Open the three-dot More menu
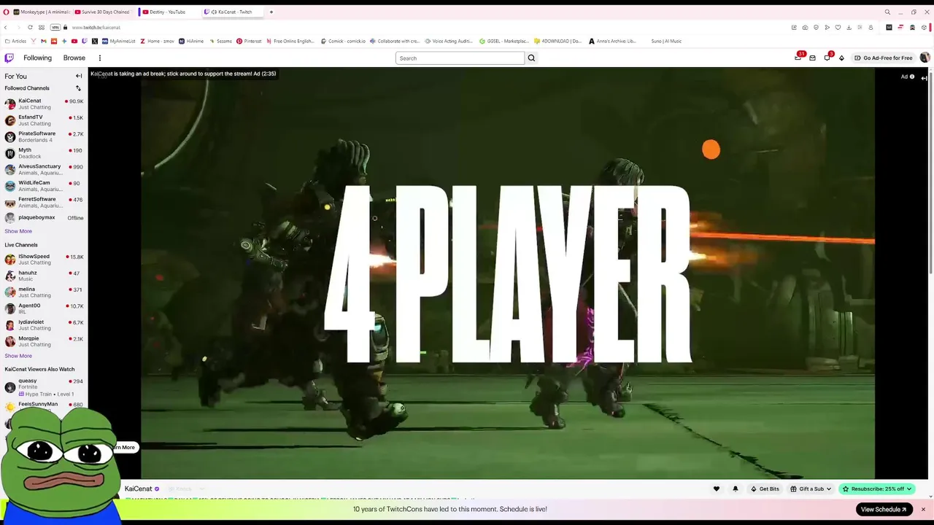The width and height of the screenshot is (934, 525). (x=100, y=58)
